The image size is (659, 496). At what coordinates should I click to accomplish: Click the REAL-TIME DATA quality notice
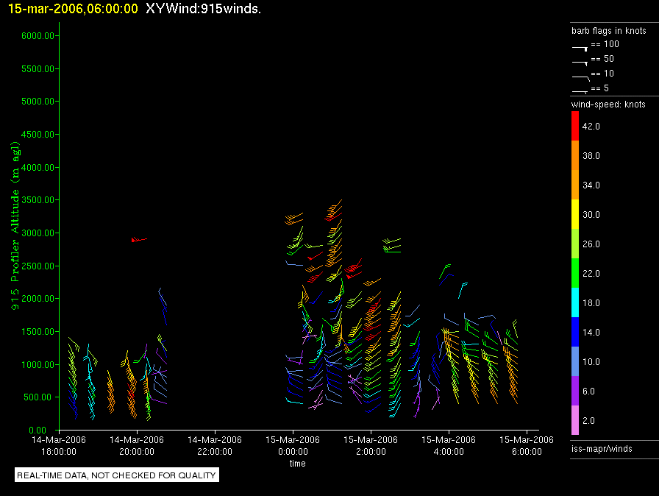[x=116, y=475]
